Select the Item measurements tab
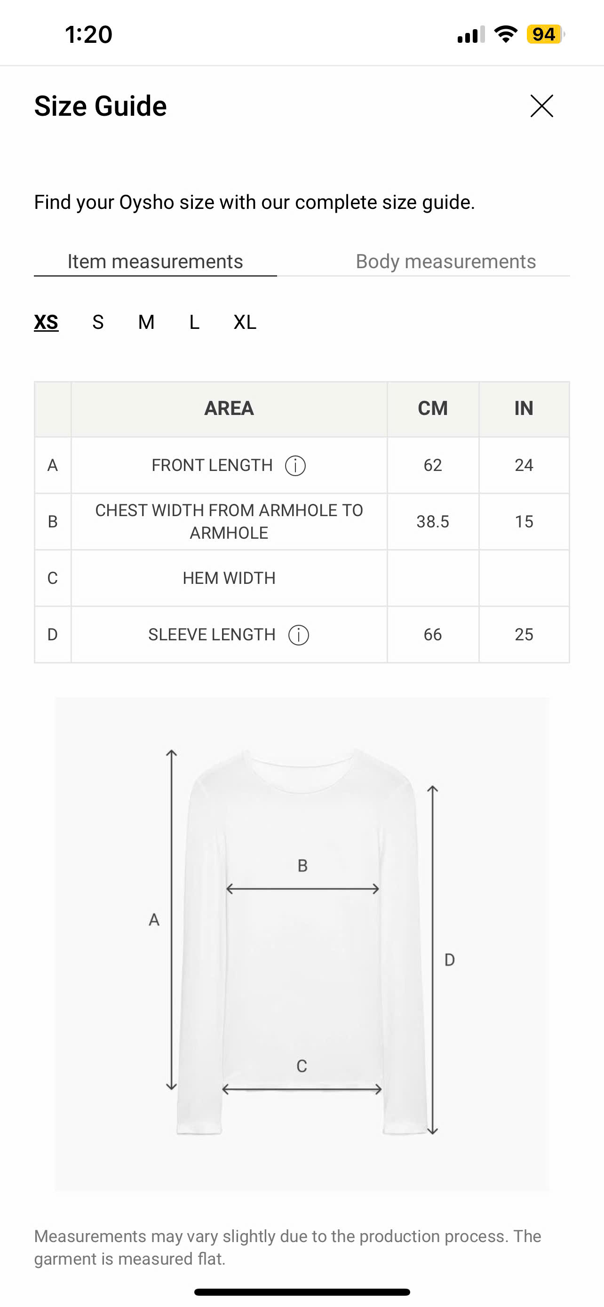The height and width of the screenshot is (1307, 604). (x=155, y=261)
